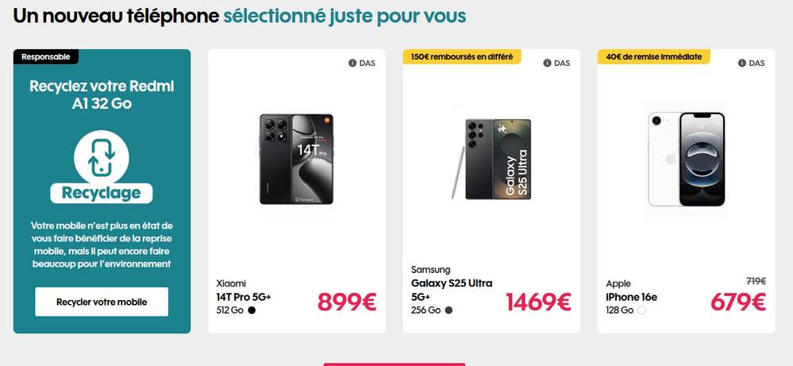Click the Recycler votre mobile button
The width and height of the screenshot is (793, 366).
[102, 302]
